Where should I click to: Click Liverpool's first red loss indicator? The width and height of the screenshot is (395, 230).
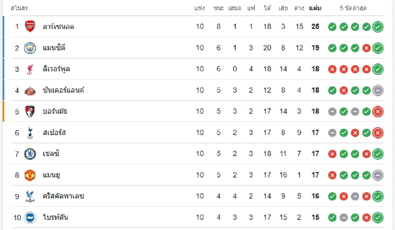tap(332, 69)
